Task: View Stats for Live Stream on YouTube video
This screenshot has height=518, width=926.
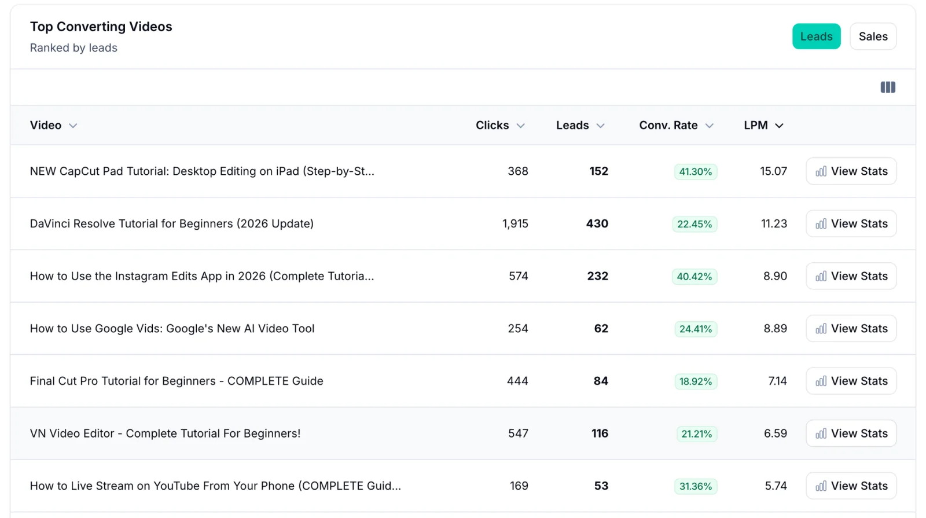Action: [x=851, y=486]
